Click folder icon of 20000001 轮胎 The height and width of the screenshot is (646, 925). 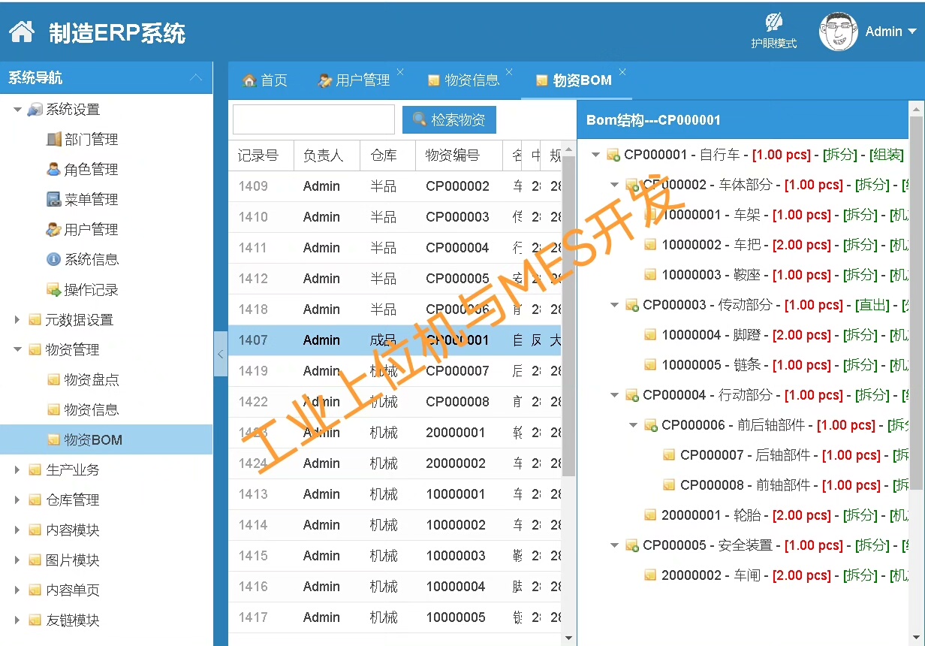point(651,515)
